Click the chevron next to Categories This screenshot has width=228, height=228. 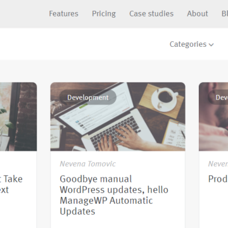[211, 45]
